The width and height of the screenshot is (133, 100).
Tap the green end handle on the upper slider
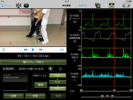[x=131, y=91]
